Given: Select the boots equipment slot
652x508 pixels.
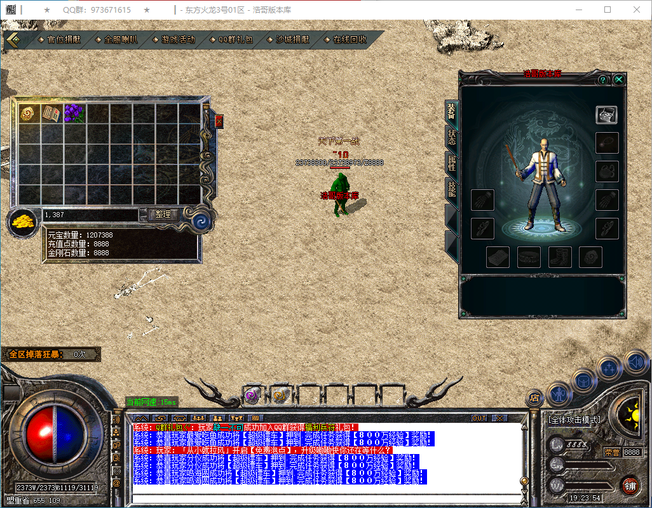Looking at the screenshot, I should [560, 257].
